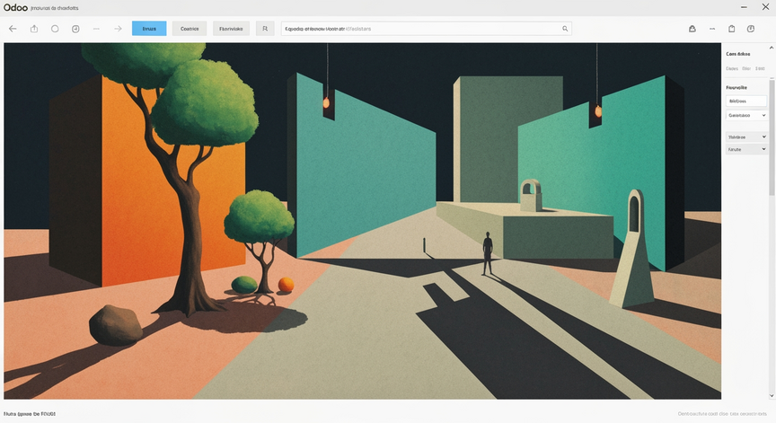Open the white dropdown under the side panel text field
The width and height of the screenshot is (776, 423).
click(x=746, y=115)
